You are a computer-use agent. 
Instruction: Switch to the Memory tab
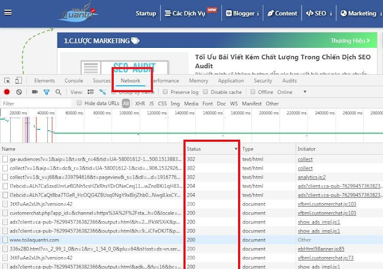(x=199, y=81)
